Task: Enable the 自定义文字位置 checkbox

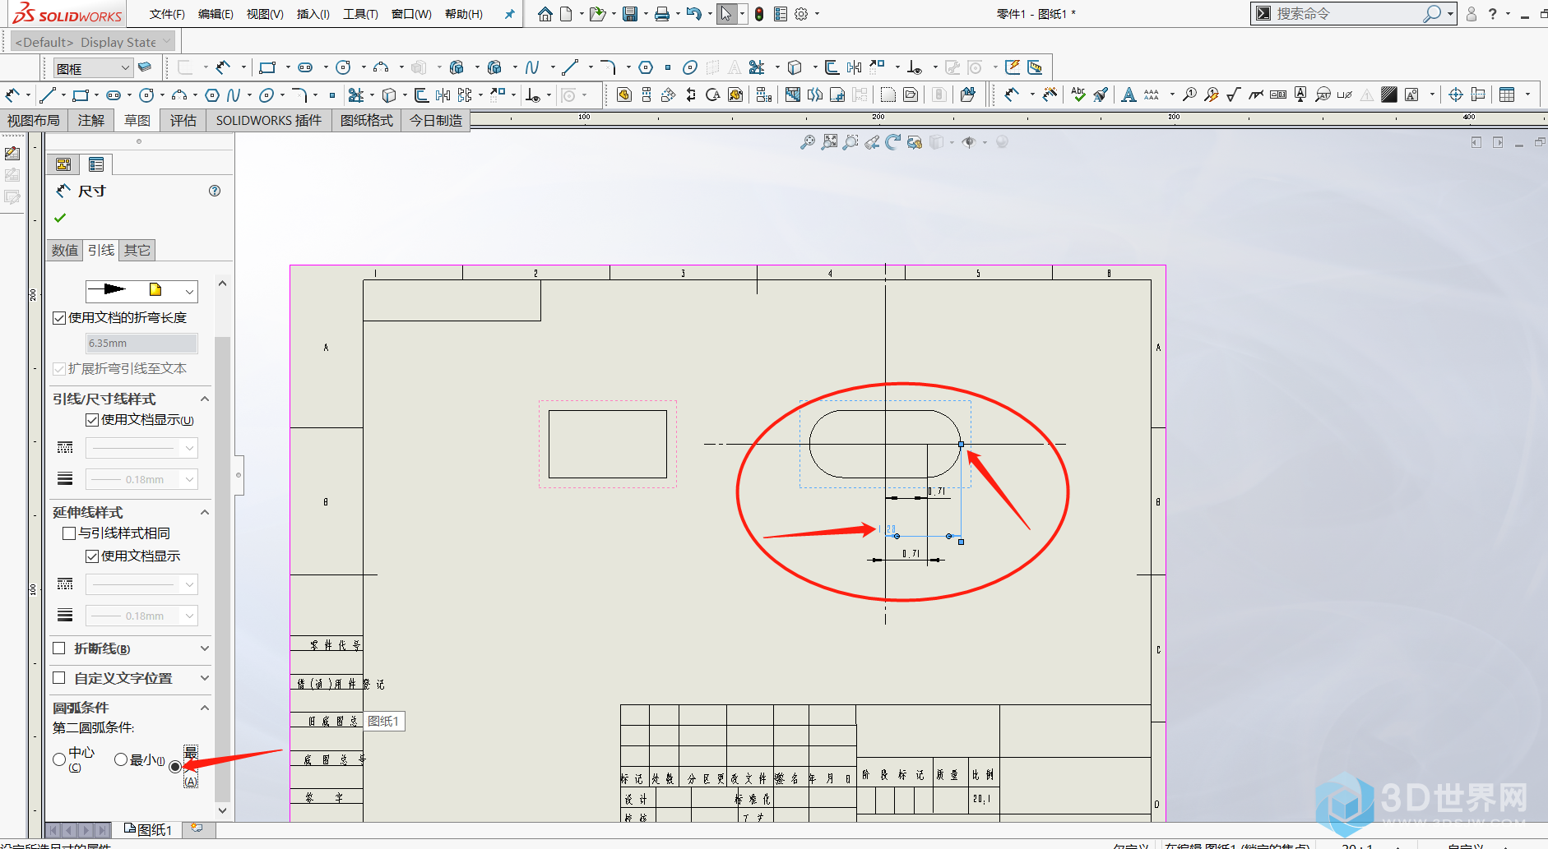Action: (x=59, y=678)
